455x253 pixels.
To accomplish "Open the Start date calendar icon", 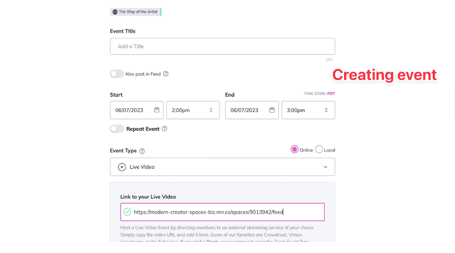I will coord(157,110).
